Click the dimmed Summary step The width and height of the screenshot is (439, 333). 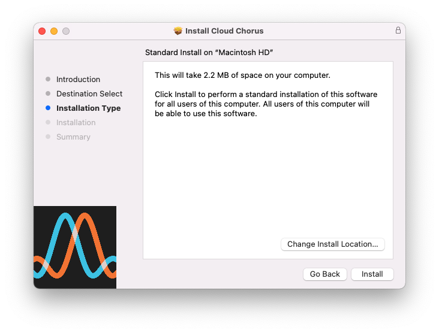coord(73,137)
